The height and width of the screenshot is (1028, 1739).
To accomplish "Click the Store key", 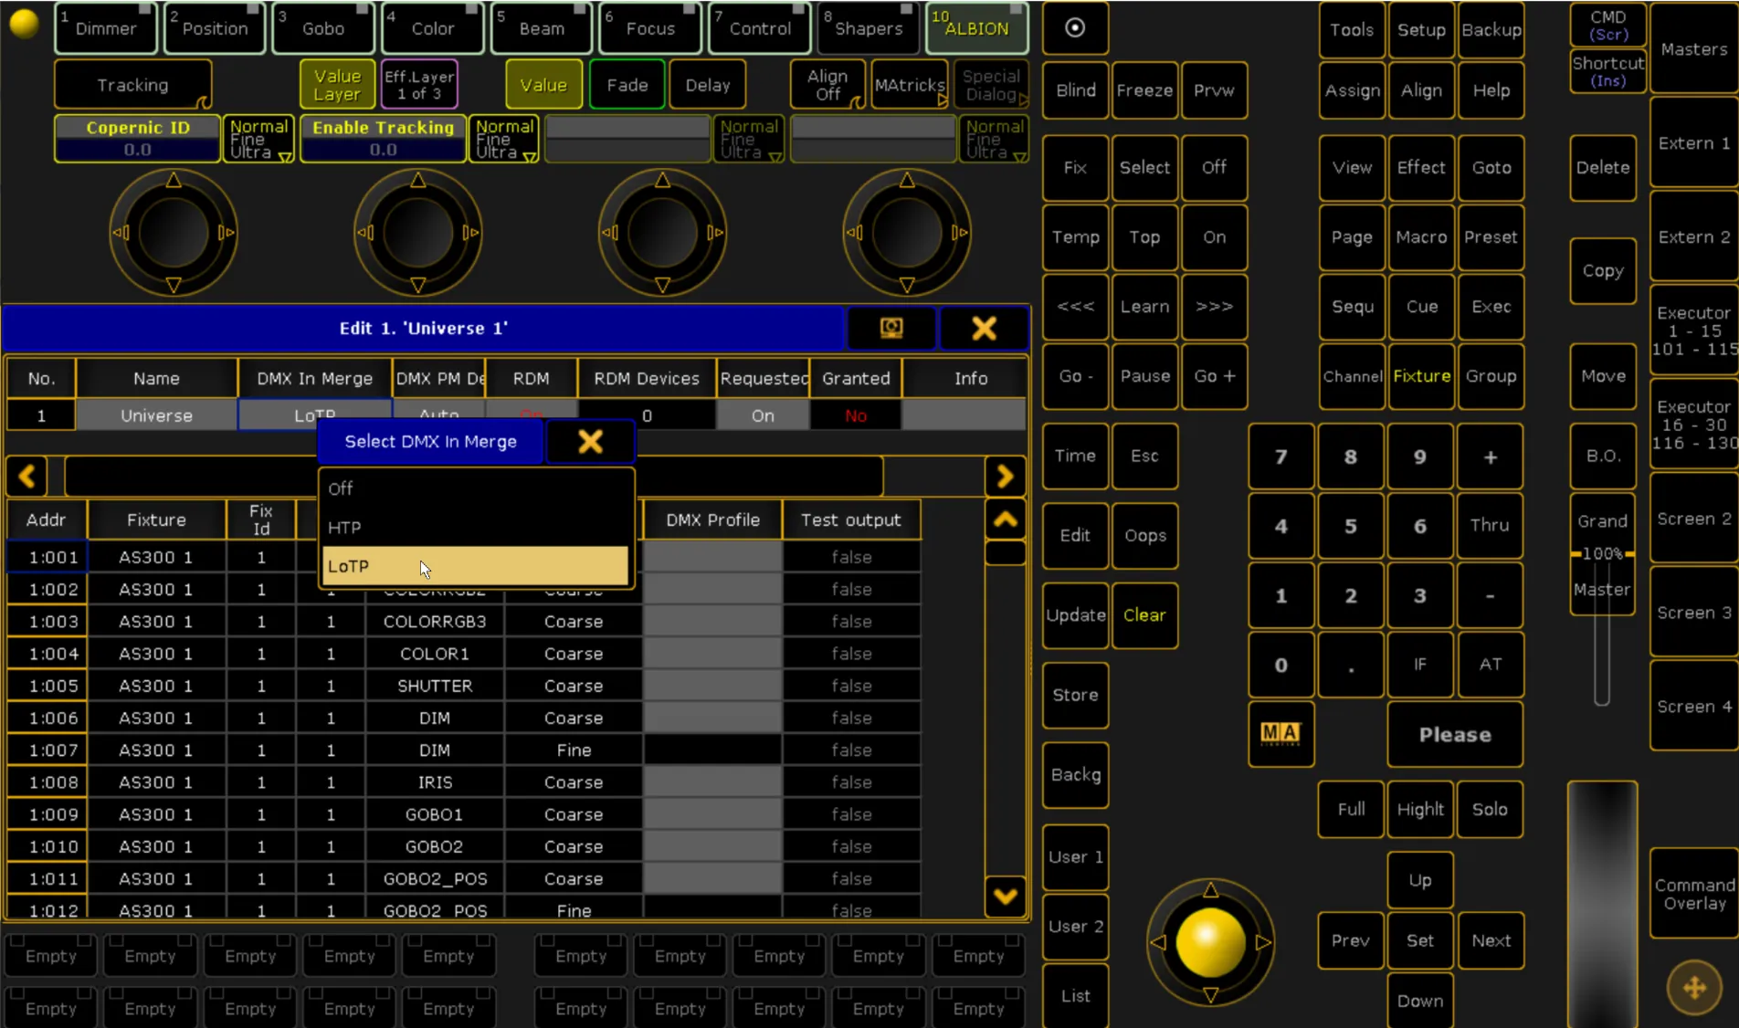I will pos(1075,695).
